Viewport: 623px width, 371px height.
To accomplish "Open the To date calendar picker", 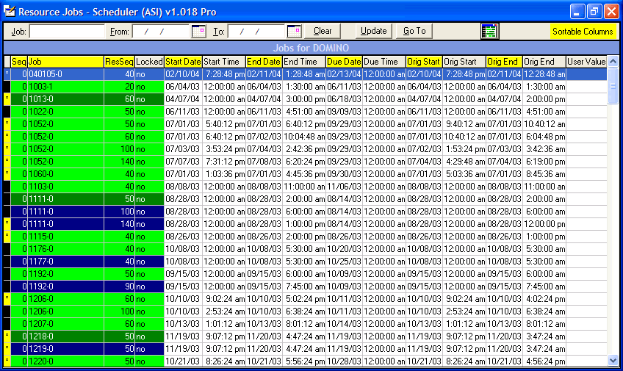I will coord(294,31).
